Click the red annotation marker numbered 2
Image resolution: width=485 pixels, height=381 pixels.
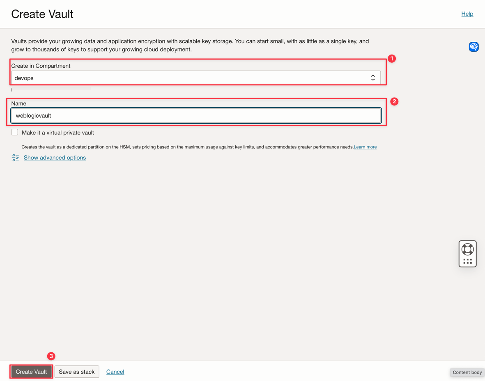coord(394,101)
